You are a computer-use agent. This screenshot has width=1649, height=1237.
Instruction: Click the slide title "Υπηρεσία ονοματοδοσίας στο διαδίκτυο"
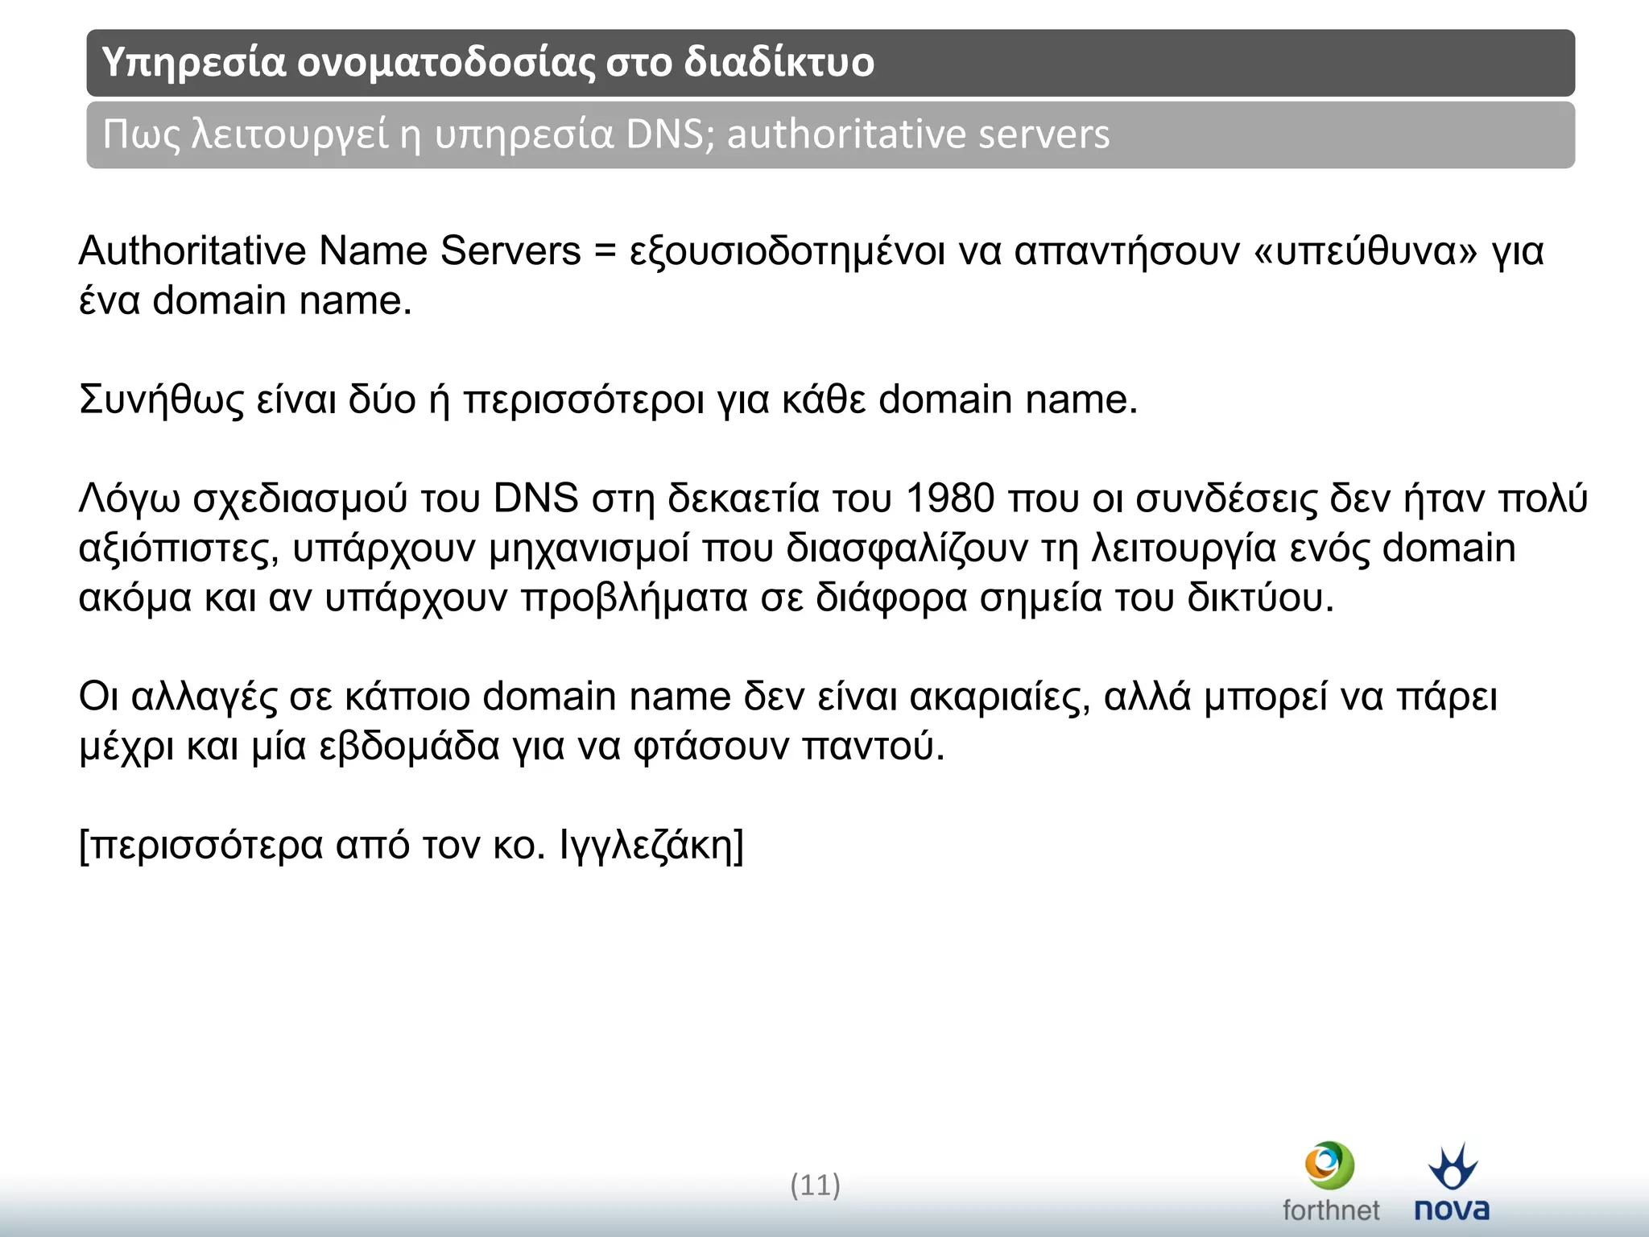click(488, 62)
